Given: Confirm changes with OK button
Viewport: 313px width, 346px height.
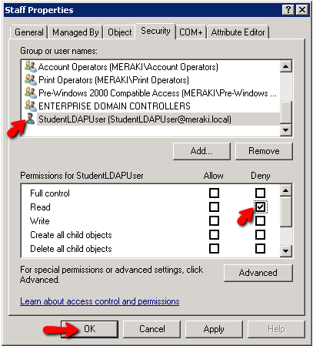Looking at the screenshot, I should pyautogui.click(x=89, y=329).
